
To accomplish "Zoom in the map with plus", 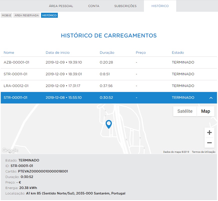I will pos(209,132).
